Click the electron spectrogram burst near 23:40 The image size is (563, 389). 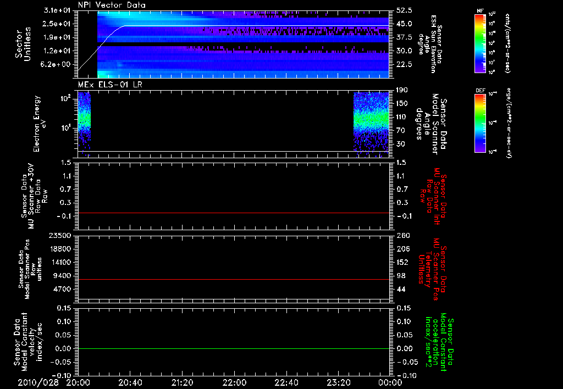[371, 124]
